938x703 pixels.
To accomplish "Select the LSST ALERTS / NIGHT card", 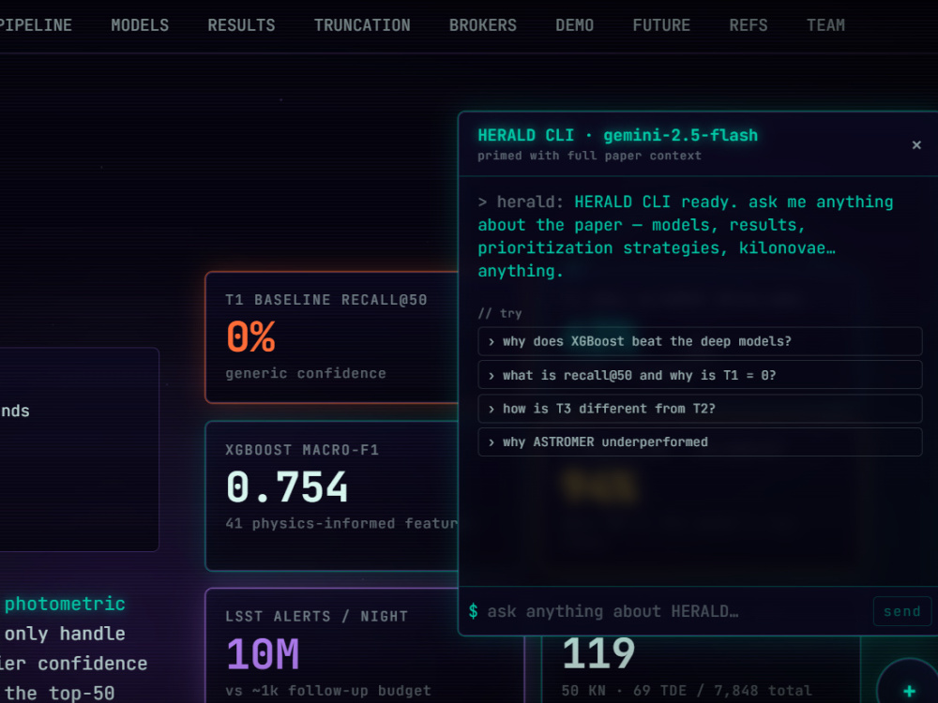I will pos(365,646).
